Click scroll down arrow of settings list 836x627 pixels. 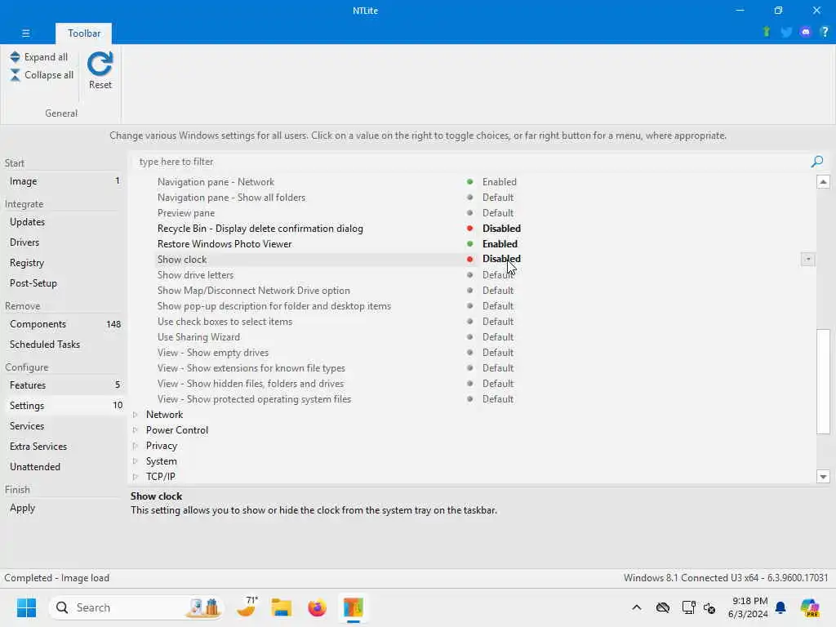coord(823,477)
